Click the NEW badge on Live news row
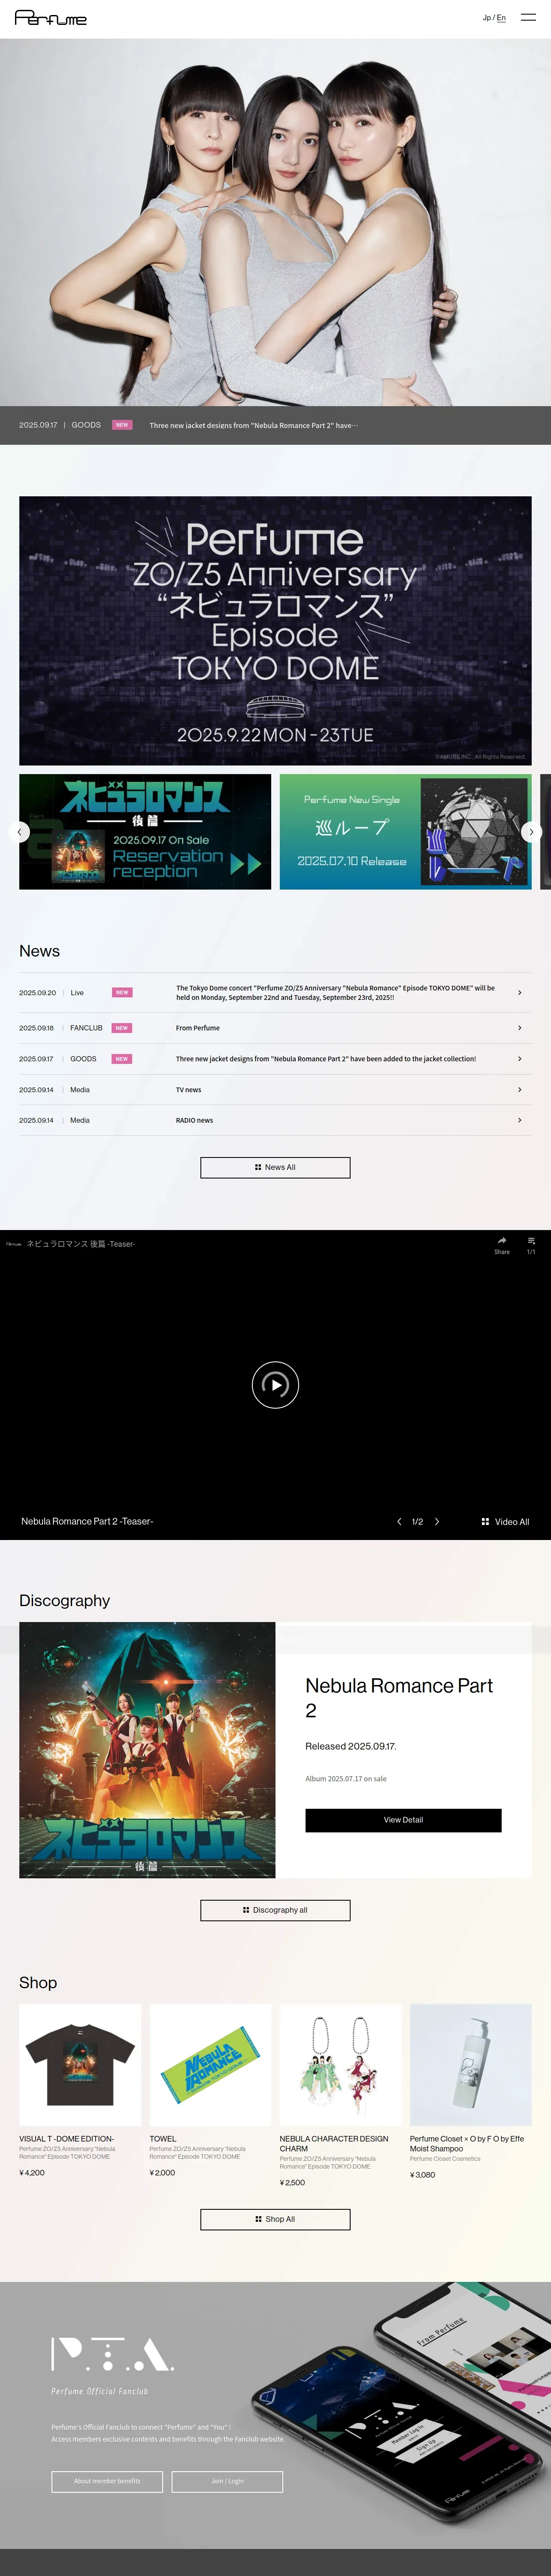Viewport: 551px width, 2576px height. click(122, 993)
